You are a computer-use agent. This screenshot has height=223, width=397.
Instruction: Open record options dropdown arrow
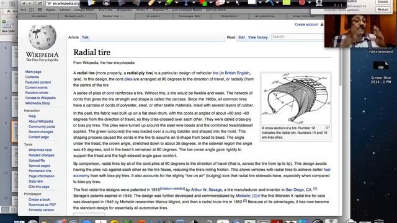[310, 2]
